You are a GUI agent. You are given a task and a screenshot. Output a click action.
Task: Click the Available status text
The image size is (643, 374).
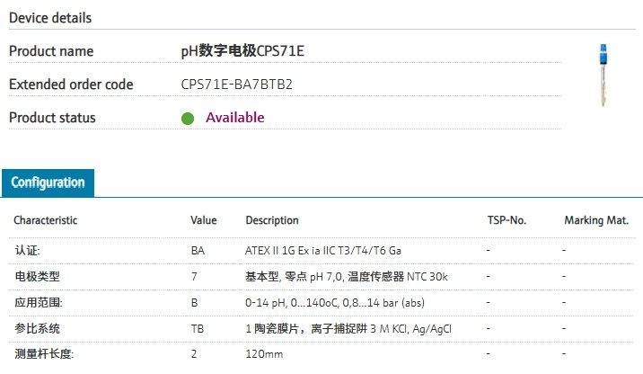coord(234,118)
